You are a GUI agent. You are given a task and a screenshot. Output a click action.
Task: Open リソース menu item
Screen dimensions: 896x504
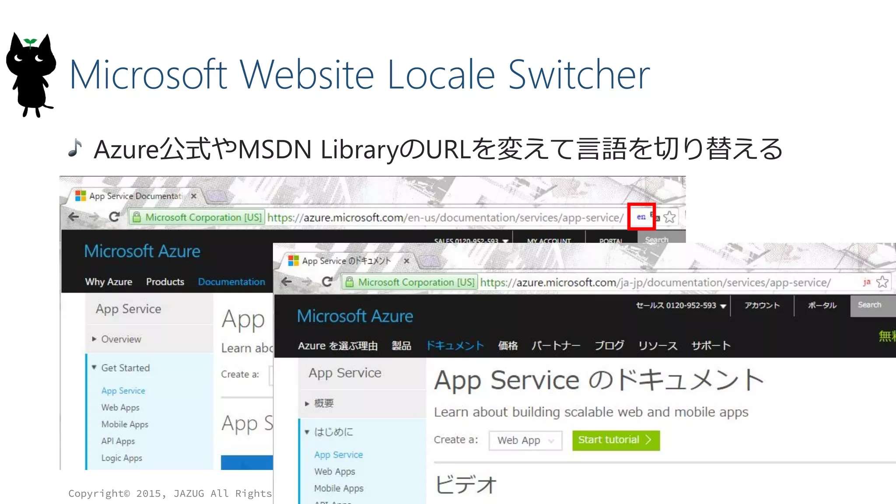[x=658, y=346]
